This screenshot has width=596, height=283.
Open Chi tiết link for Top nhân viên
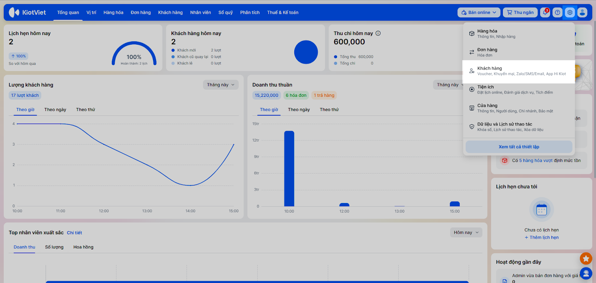[x=74, y=233]
